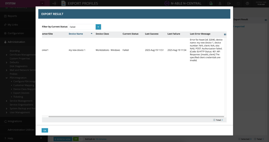
Task: Click the Administration gear icon in sidebar
Action: click(5, 42)
